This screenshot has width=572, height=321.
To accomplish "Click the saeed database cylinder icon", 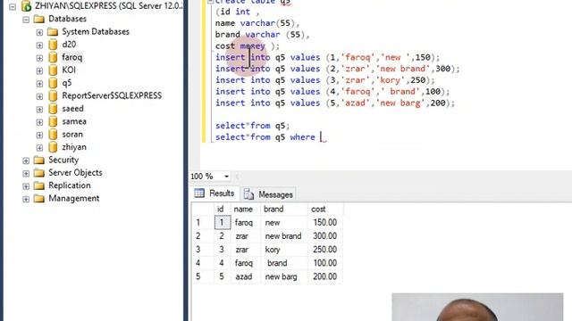I will click(53, 109).
